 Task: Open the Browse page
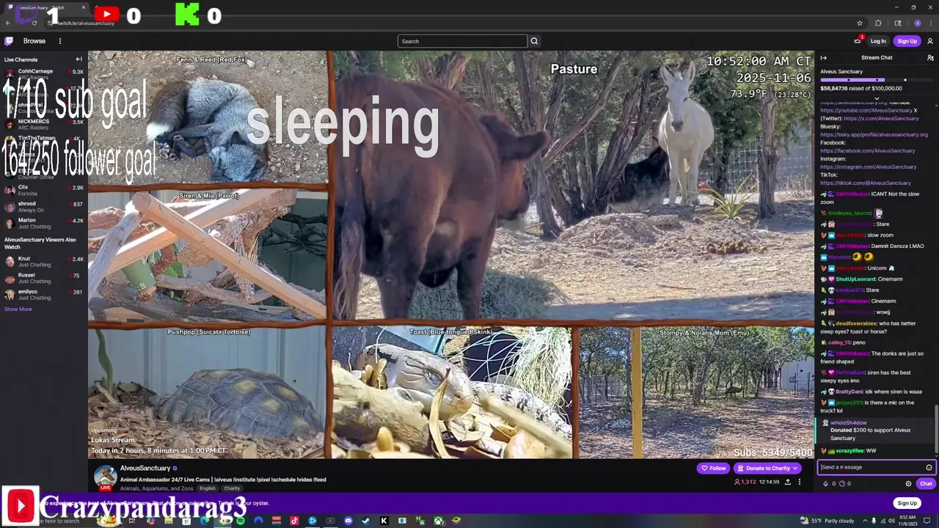tap(34, 41)
